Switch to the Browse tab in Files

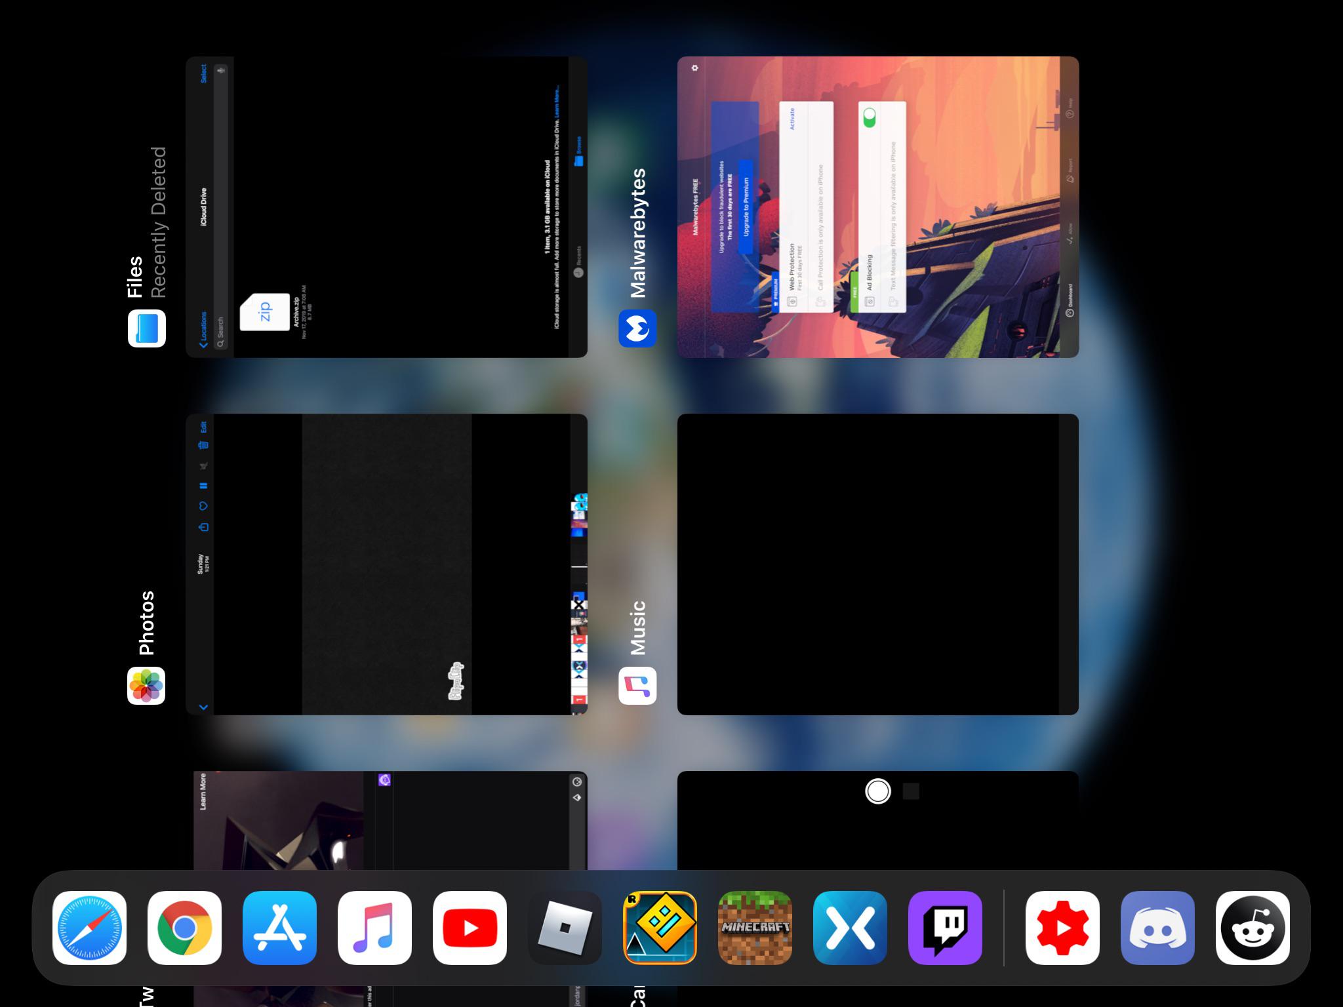580,152
